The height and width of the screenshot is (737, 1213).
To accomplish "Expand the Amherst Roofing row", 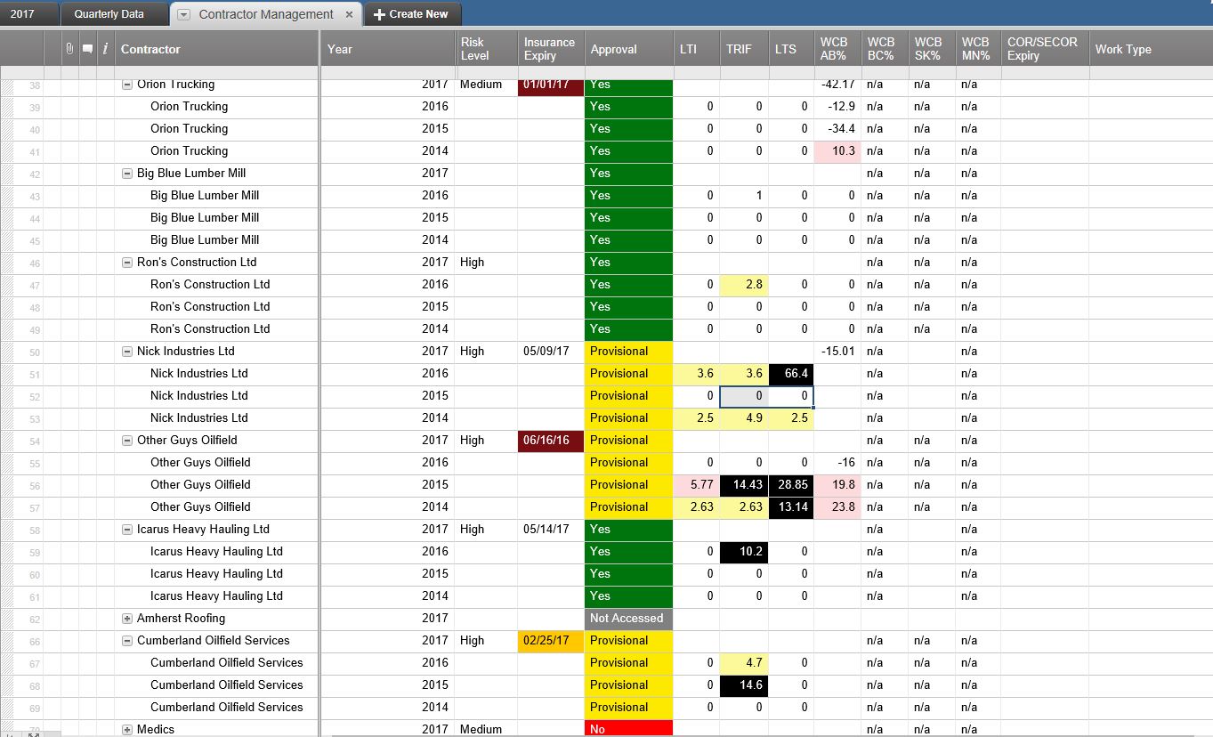I will 127,619.
